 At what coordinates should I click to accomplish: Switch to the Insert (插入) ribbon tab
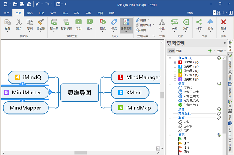(30, 13)
